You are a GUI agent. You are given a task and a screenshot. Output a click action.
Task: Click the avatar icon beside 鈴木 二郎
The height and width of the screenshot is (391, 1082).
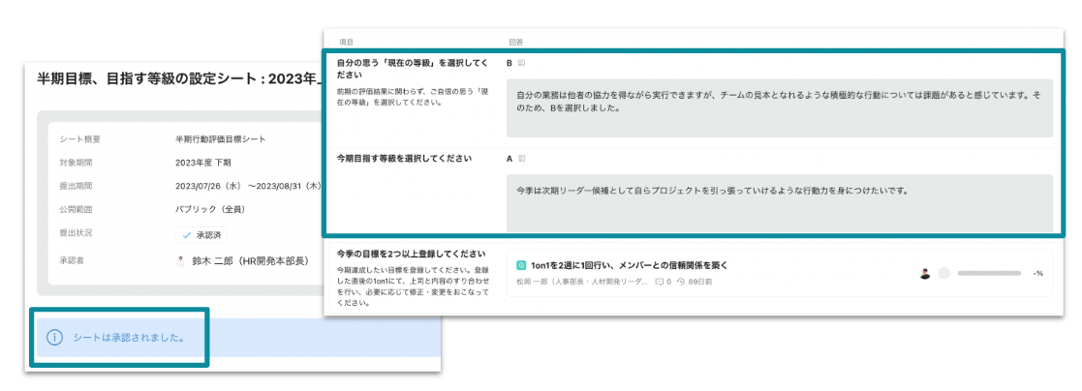click(180, 260)
